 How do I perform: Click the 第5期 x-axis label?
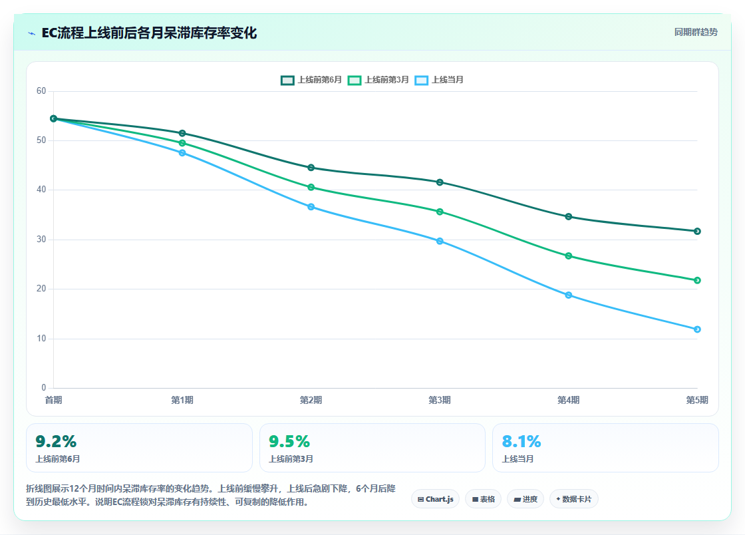697,400
